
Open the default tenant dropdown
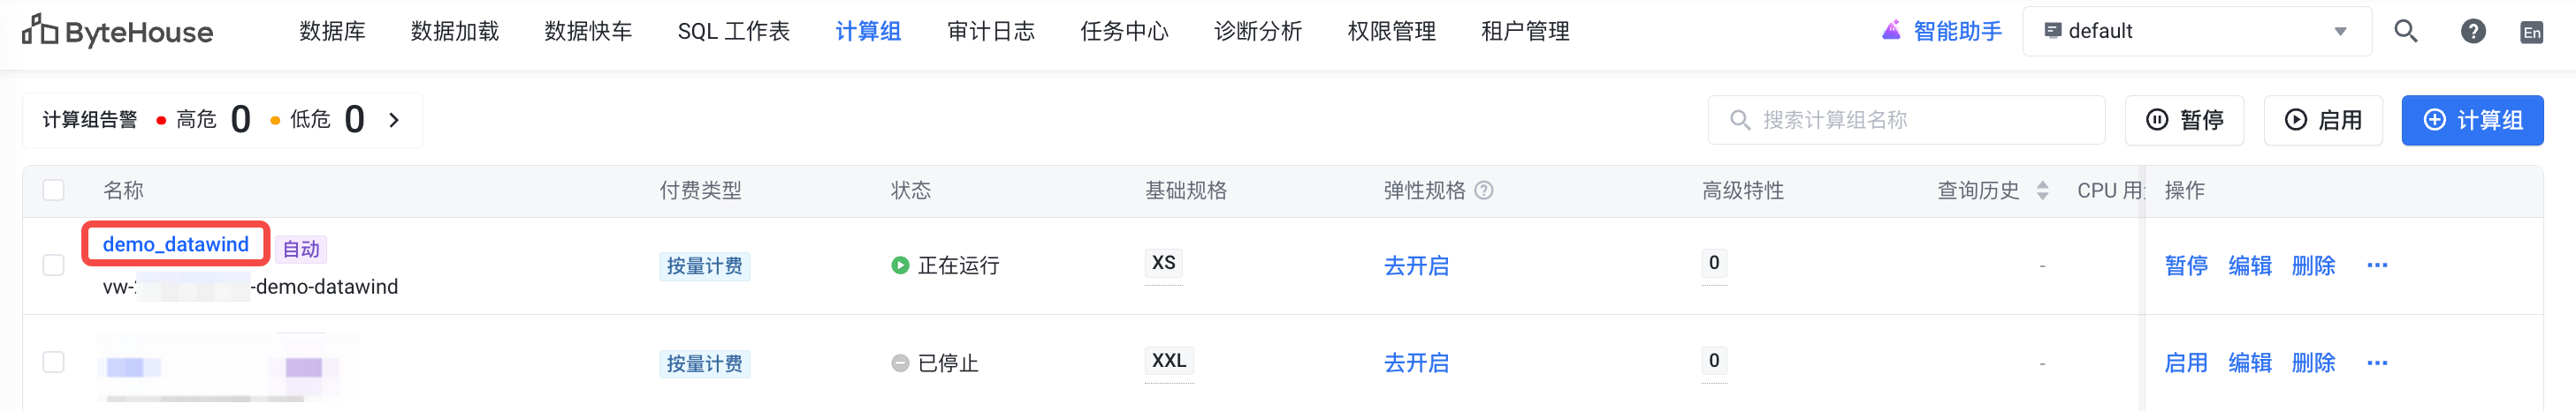click(x=2196, y=32)
